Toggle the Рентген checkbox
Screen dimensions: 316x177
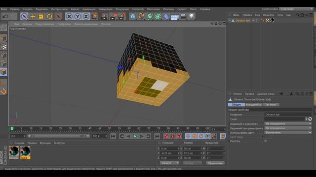266,141
